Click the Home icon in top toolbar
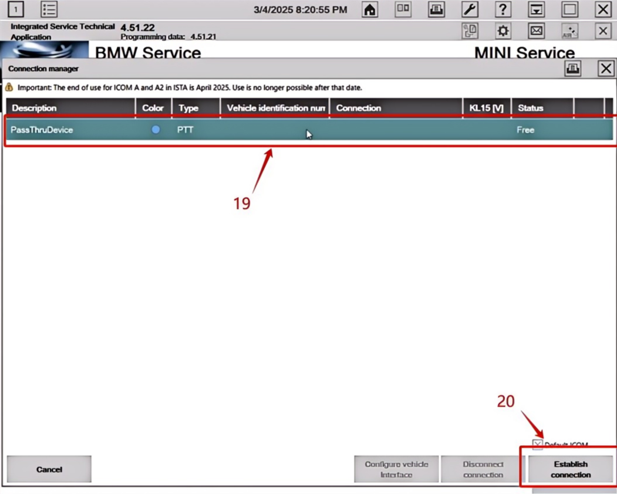The height and width of the screenshot is (494, 617). [x=369, y=9]
